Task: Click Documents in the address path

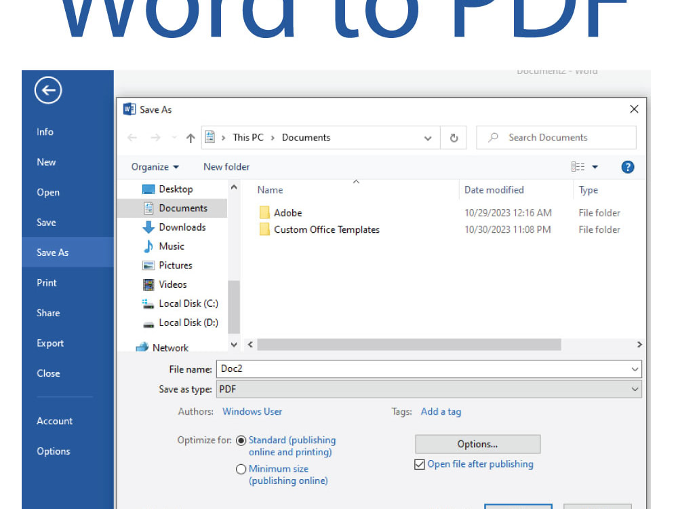Action: (306, 138)
